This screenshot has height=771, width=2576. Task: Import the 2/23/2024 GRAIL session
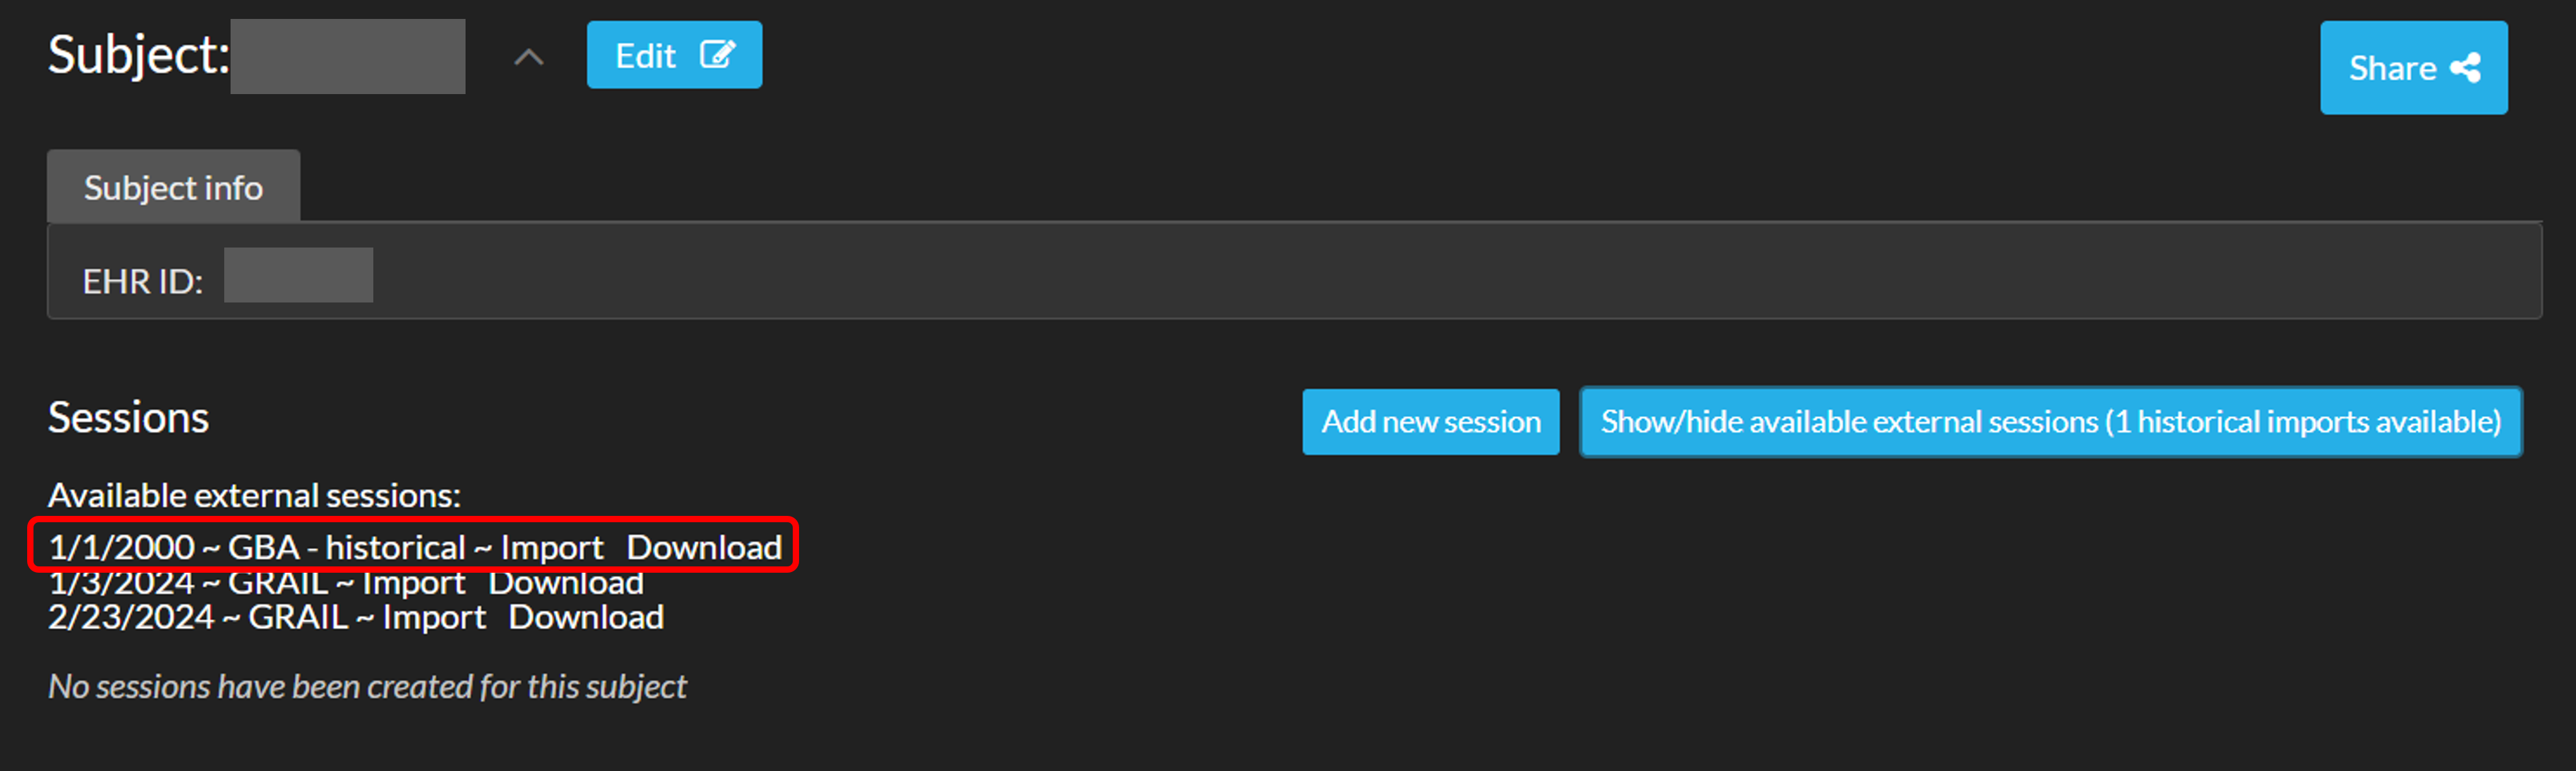[434, 618]
